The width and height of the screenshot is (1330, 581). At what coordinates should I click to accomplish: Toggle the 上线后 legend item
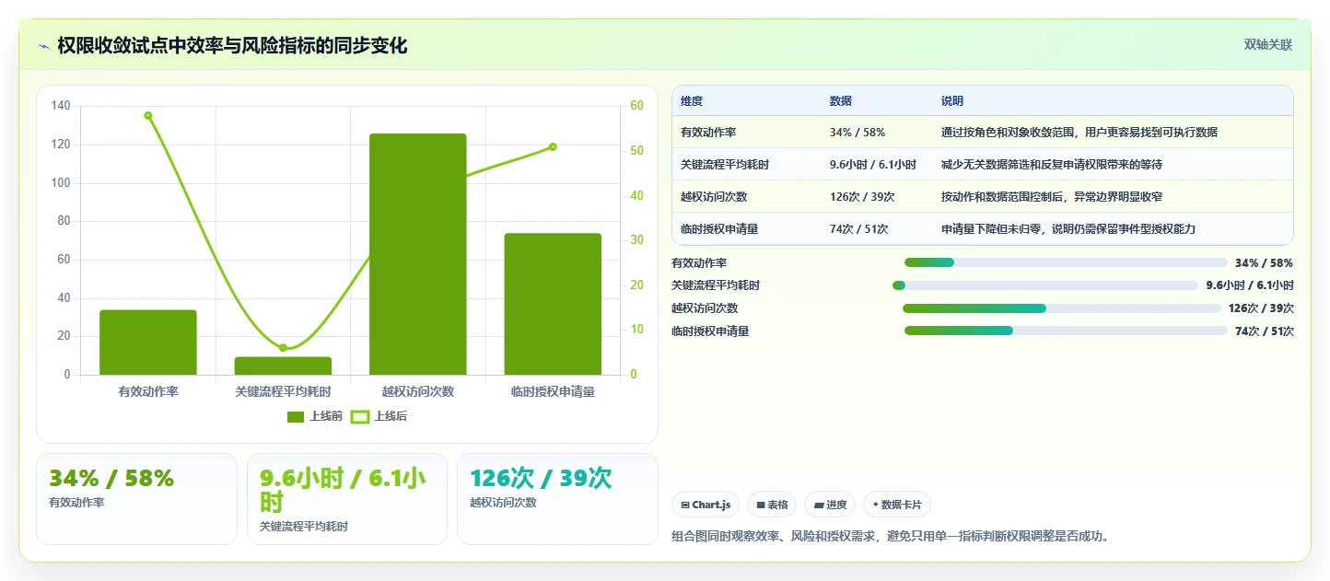coord(379,416)
